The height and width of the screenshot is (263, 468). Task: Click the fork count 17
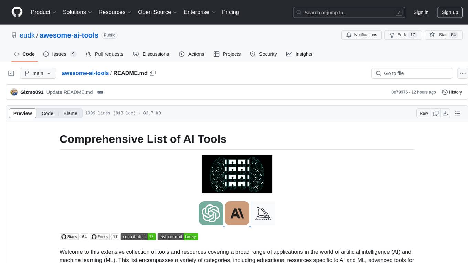(x=413, y=35)
